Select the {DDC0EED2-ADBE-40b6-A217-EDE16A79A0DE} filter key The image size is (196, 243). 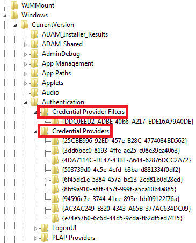[x=128, y=121]
